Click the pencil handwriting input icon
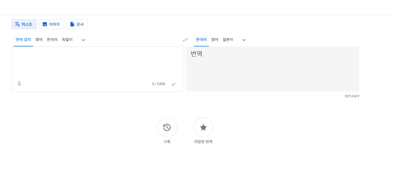 174,84
